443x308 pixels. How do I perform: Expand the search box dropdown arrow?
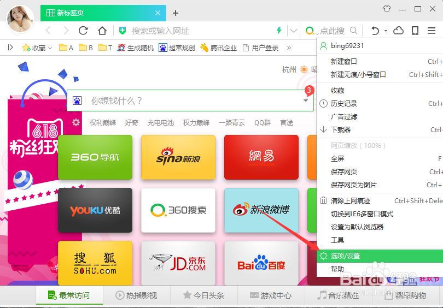coord(305,100)
